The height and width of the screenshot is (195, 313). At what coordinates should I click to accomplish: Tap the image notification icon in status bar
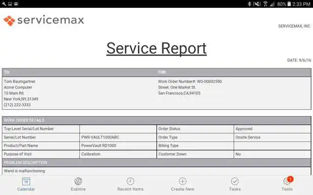pos(16,4)
